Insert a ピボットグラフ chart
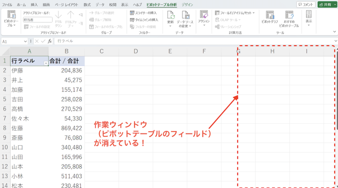Image resolution: width=338 pixels, height=188 pixels. tap(270, 17)
